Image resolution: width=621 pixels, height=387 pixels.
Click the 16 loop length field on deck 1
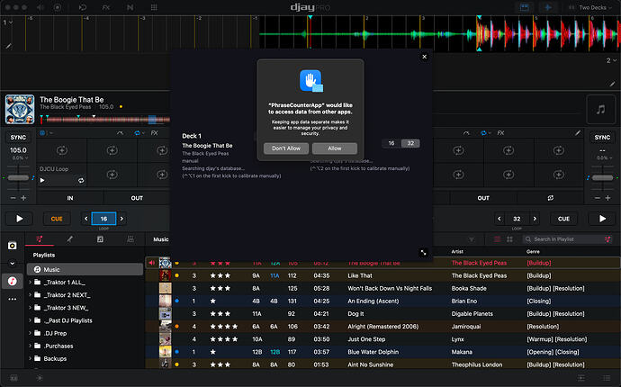click(103, 219)
